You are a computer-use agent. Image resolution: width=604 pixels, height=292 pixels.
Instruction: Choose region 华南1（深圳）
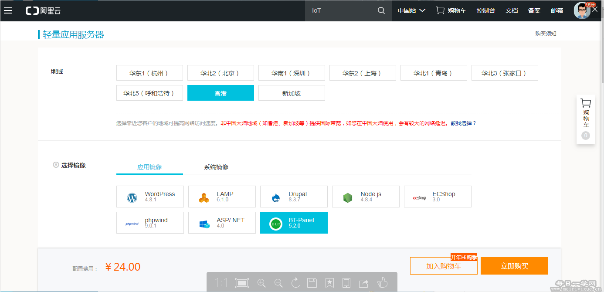tap(292, 73)
